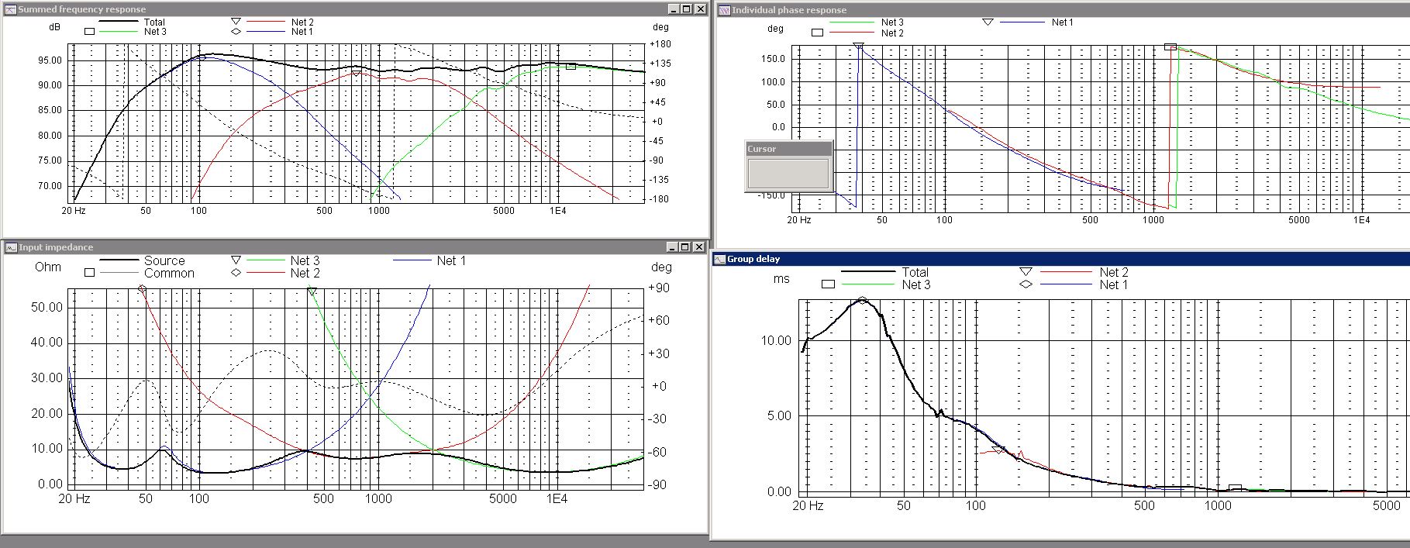
Task: Select the Net 2 diamond marker in the Input impedance legend
Action: (x=236, y=273)
